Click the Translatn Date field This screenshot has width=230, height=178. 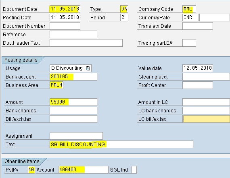(198, 26)
